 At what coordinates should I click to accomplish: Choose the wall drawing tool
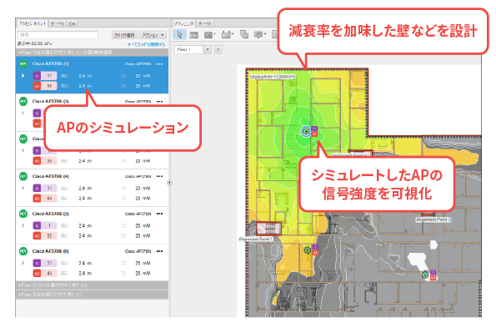pyautogui.click(x=208, y=35)
